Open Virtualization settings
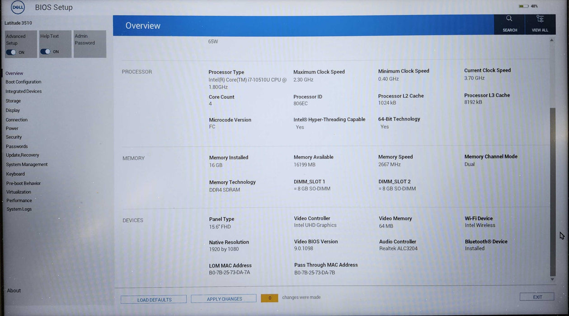569x316 pixels. point(19,191)
